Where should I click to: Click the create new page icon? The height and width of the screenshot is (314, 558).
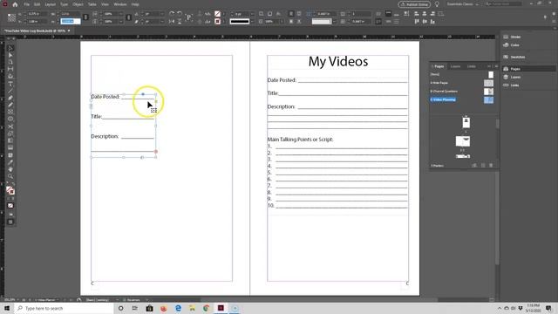[483, 166]
